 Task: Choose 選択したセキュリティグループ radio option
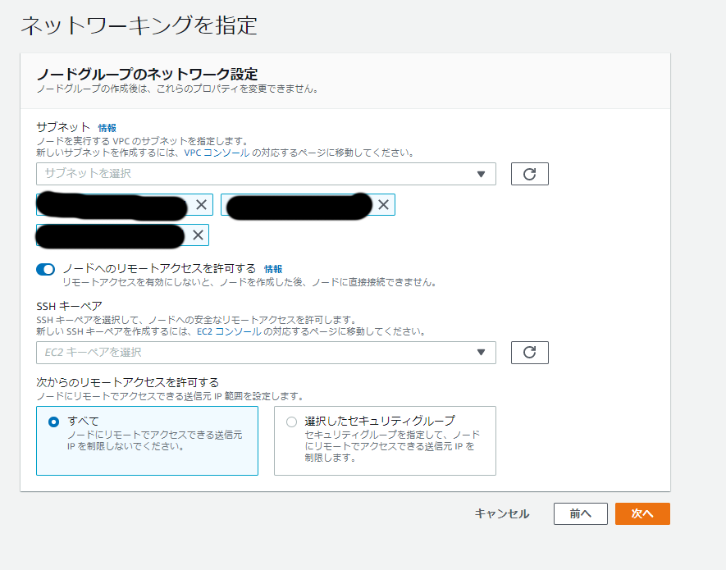click(x=291, y=422)
